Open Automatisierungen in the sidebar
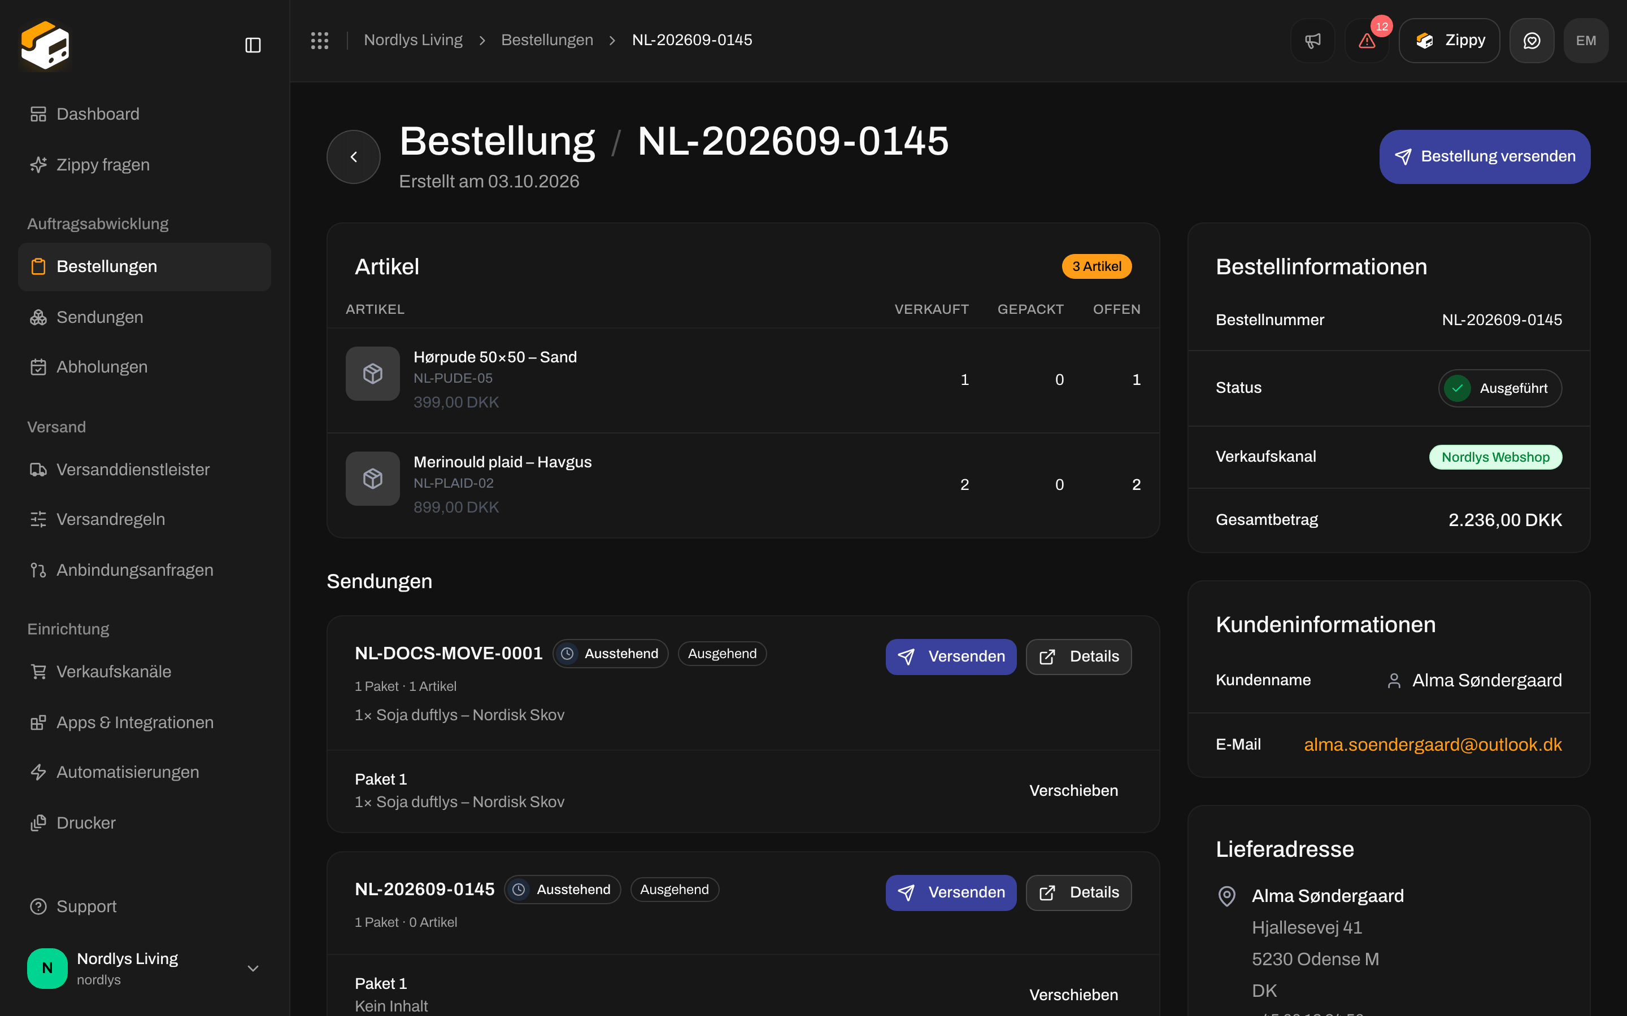The image size is (1627, 1016). [x=145, y=772]
